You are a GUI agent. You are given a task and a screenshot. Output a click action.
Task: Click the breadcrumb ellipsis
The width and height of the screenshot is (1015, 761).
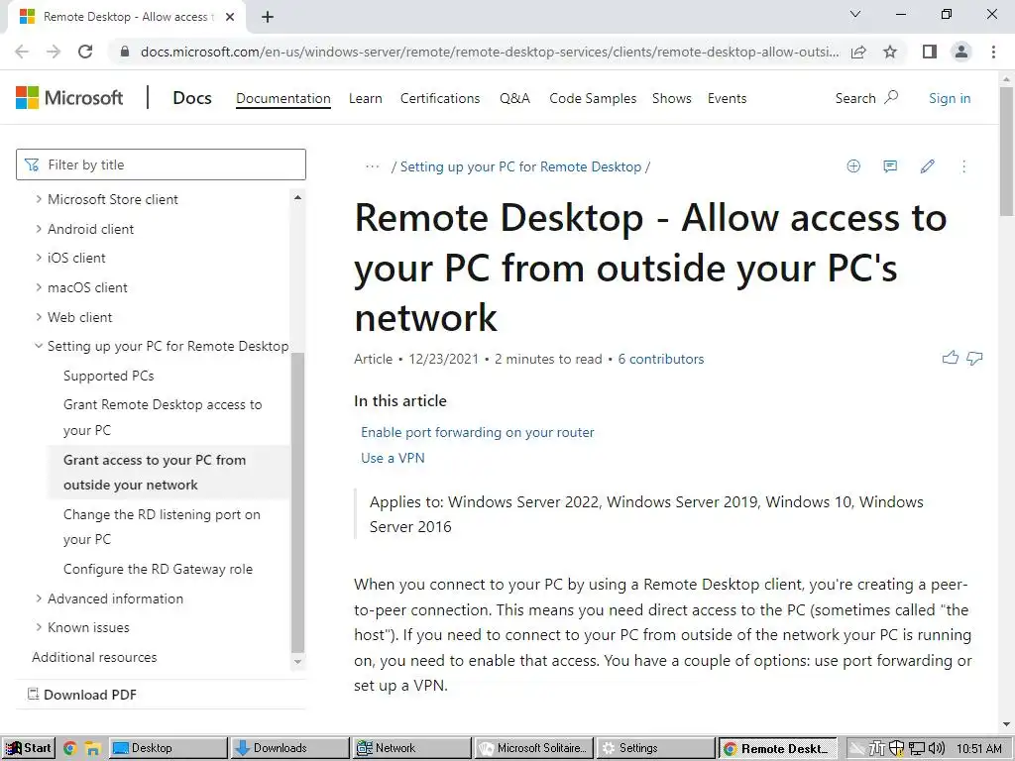point(373,166)
